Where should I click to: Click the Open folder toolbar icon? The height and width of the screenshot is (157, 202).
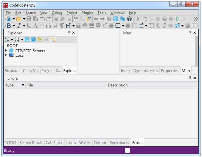(x=19, y=19)
